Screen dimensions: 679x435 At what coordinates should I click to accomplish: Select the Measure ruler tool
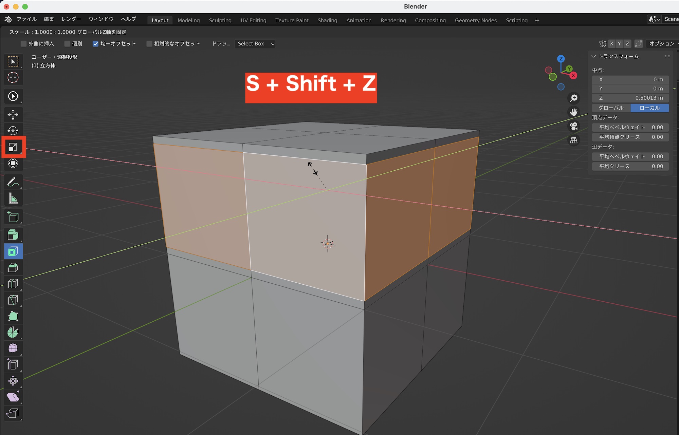point(13,198)
